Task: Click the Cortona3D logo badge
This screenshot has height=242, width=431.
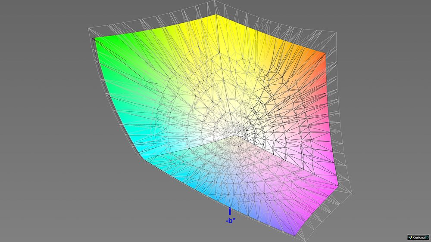Action: (419, 237)
